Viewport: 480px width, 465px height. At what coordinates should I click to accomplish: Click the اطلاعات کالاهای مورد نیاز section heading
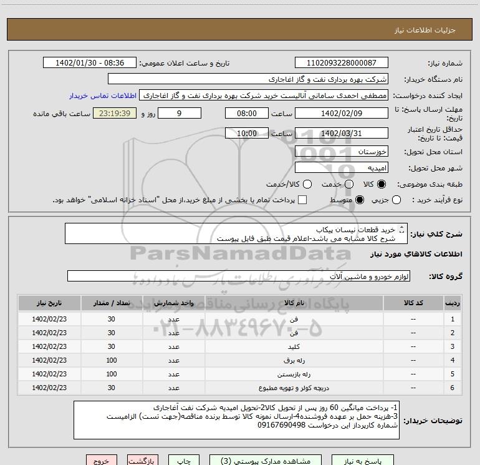tap(416, 254)
